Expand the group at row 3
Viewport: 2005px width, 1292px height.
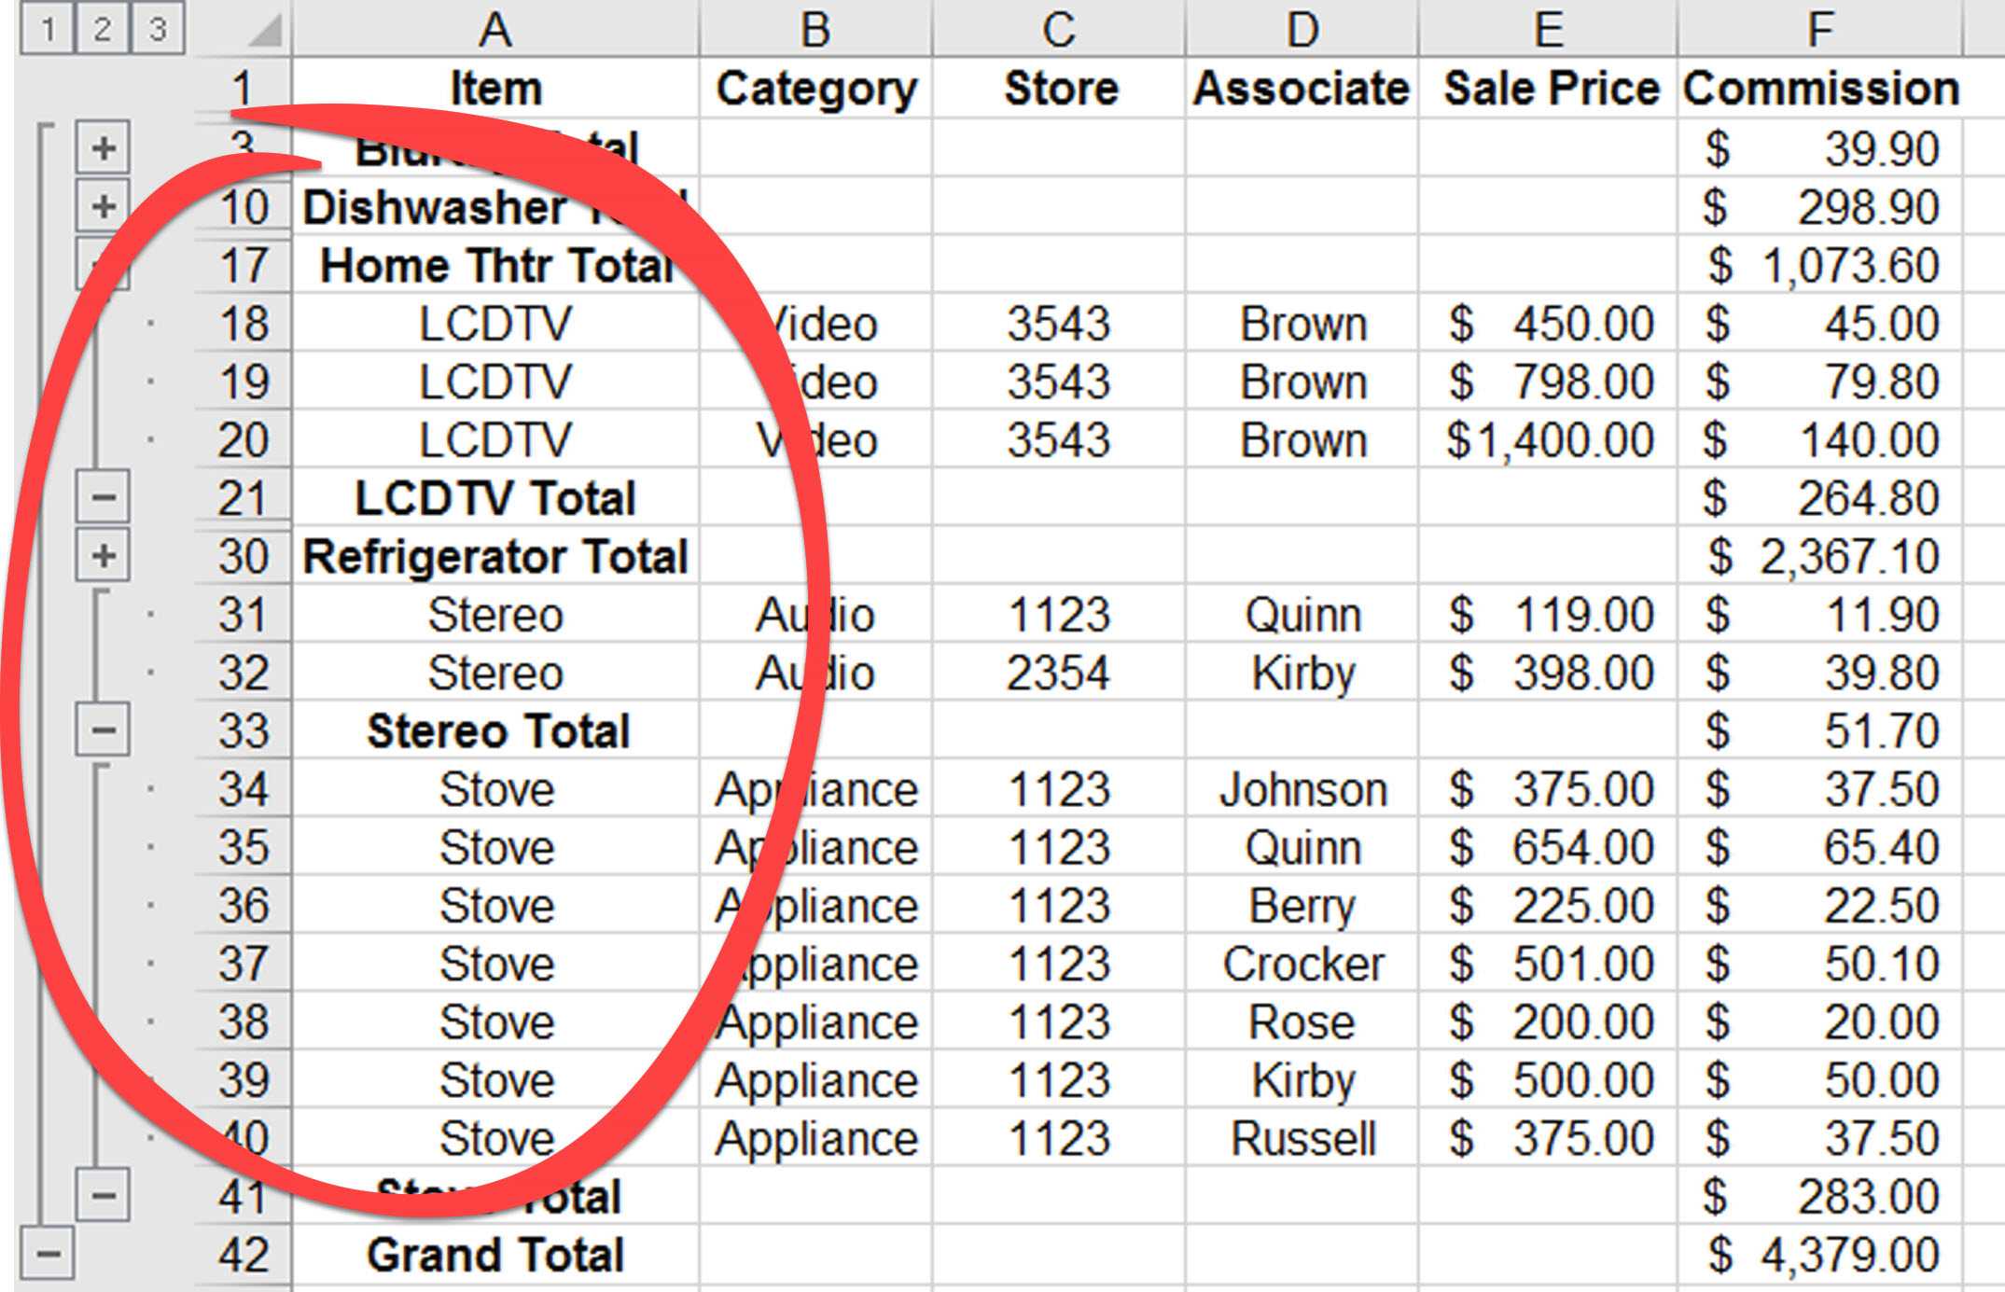[x=104, y=147]
